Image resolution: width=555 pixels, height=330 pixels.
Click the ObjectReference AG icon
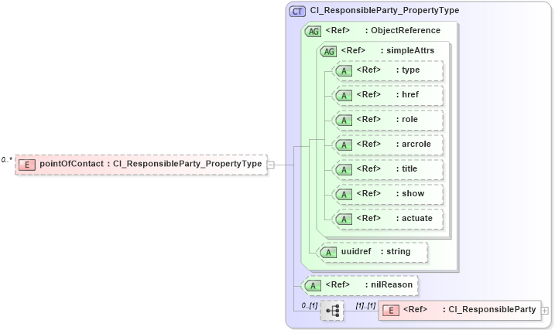[313, 32]
